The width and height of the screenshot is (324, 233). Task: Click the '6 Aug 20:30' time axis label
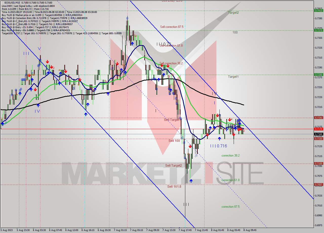point(104,230)
